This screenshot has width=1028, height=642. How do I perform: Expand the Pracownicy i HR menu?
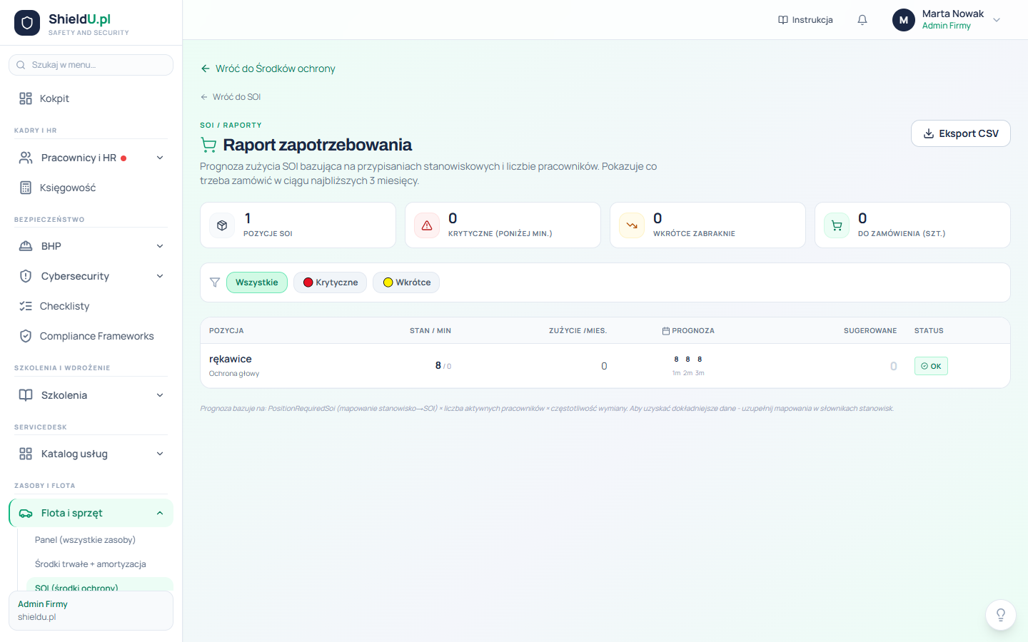(91, 158)
